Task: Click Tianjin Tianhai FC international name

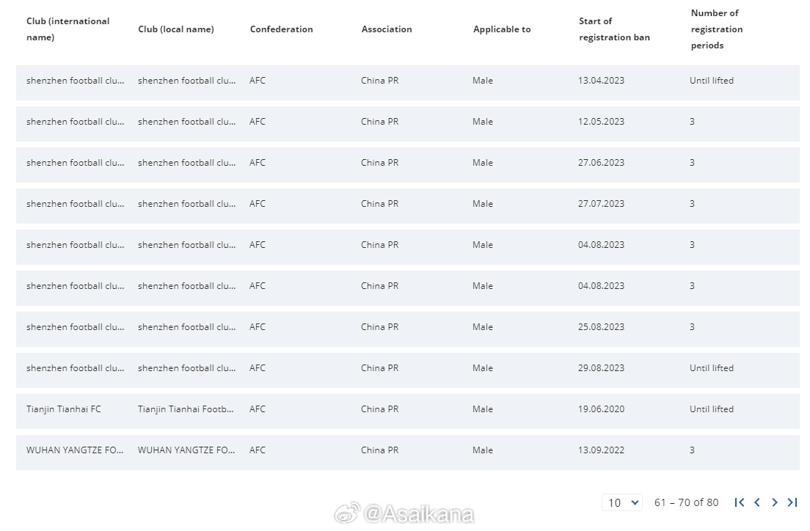Action: coord(64,409)
